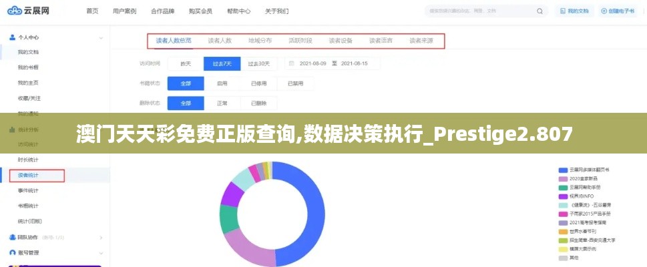Open 时长统计 in the sidebar
Image resolution: width=647 pixels, height=267 pixels.
point(28,160)
